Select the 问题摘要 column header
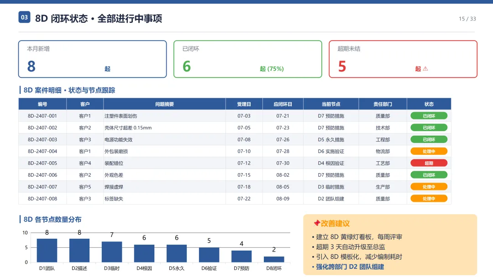 pos(164,104)
